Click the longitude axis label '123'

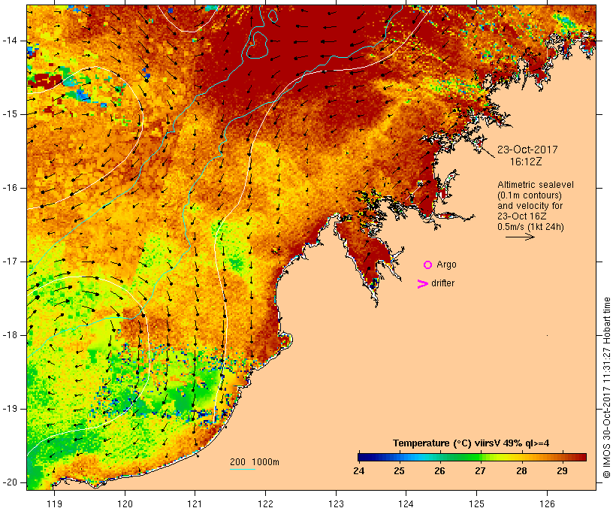(336, 503)
